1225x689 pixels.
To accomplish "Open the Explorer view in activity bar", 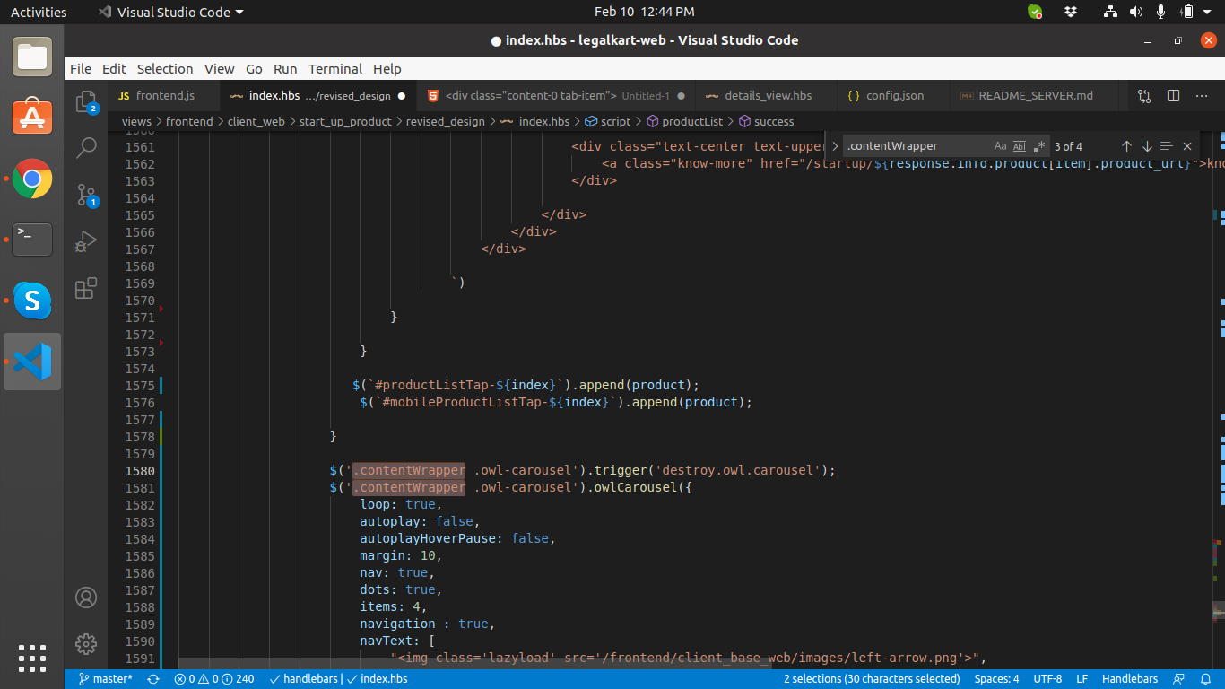I will click(86, 101).
